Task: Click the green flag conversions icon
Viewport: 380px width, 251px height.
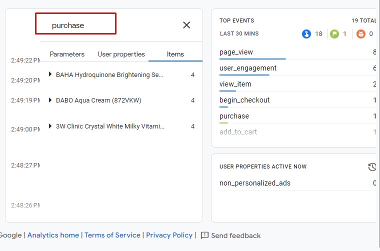Action: (x=334, y=34)
